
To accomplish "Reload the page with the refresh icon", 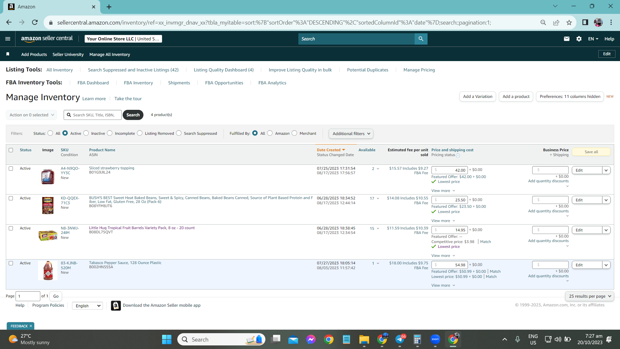I will [35, 22].
